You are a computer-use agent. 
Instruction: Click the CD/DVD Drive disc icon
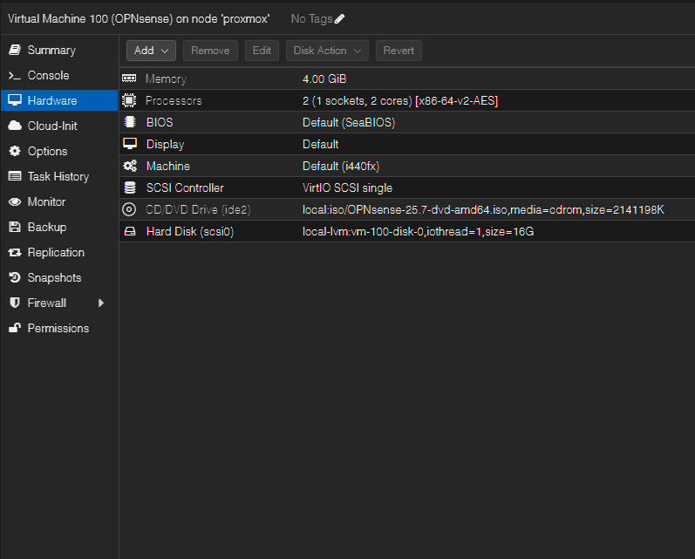tap(129, 209)
